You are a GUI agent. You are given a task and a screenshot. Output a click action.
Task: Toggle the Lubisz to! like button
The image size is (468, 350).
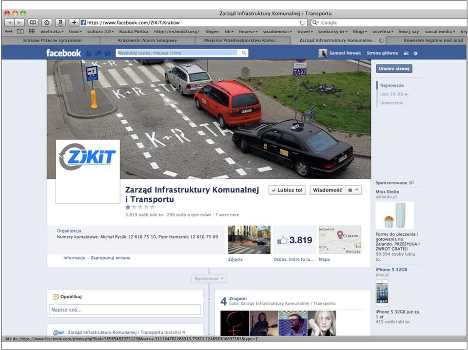[287, 190]
